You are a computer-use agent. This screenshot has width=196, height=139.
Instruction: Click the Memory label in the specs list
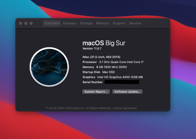tap(88, 67)
